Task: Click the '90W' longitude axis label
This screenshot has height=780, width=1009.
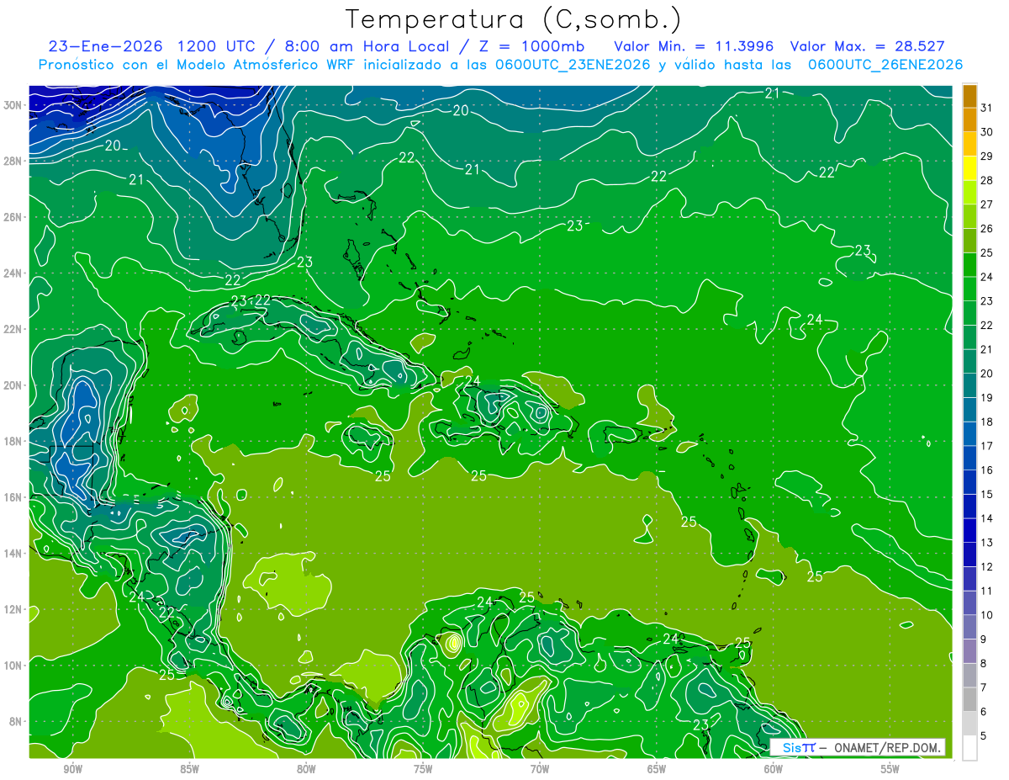Action: (72, 769)
